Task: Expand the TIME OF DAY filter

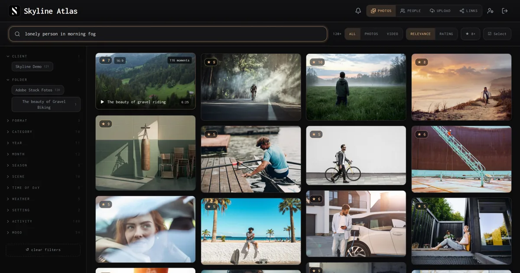Action: coord(43,188)
